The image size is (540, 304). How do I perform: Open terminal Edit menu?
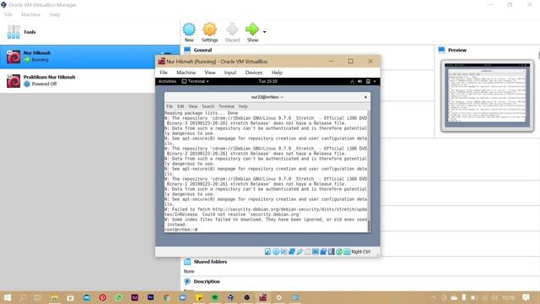pos(181,106)
